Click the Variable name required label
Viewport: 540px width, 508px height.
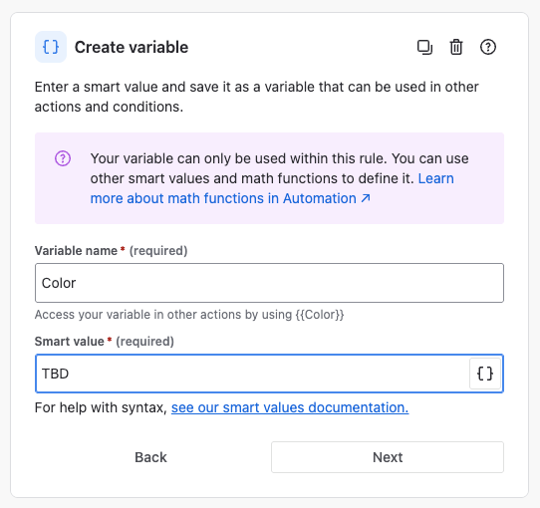point(111,251)
